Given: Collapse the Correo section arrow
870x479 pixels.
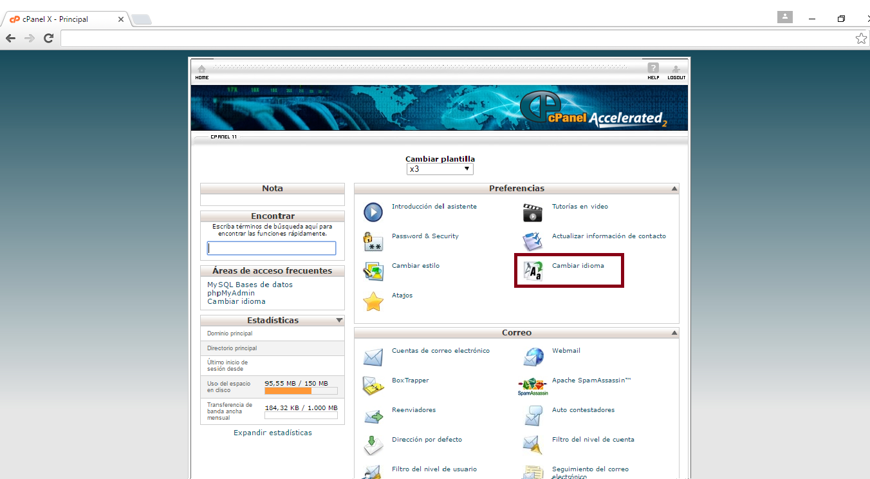Looking at the screenshot, I should click(674, 333).
